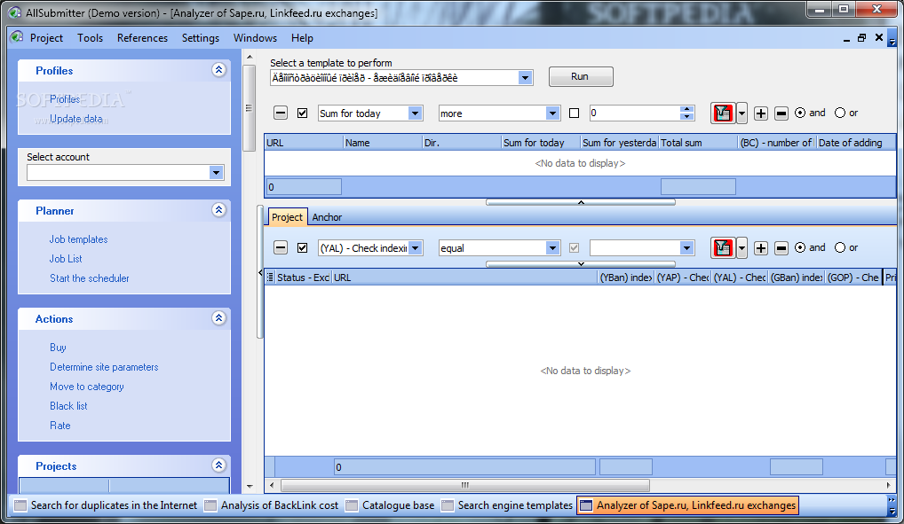Viewport: 904px width, 524px height.
Task: Open the Tools menu
Action: pyautogui.click(x=90, y=38)
